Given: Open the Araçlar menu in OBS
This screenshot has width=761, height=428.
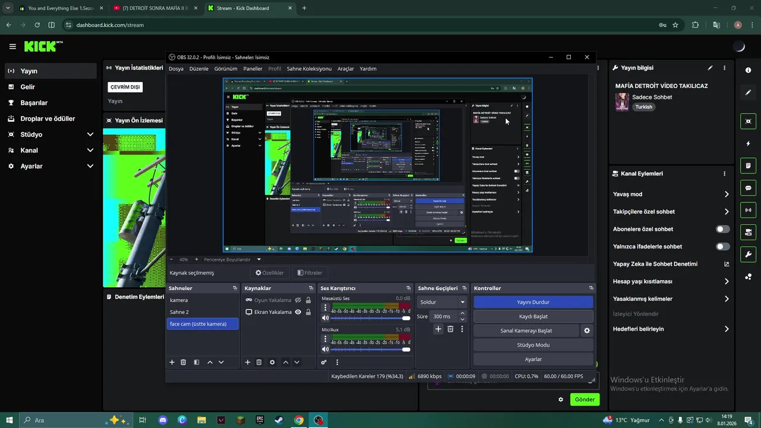Looking at the screenshot, I should point(345,69).
